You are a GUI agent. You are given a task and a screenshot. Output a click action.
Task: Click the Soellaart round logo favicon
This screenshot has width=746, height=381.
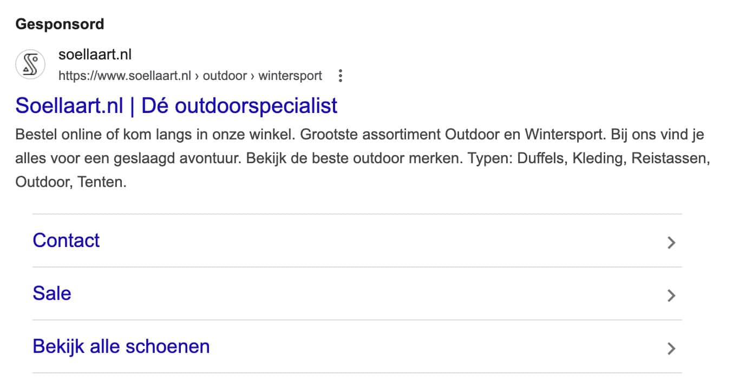[x=30, y=65]
